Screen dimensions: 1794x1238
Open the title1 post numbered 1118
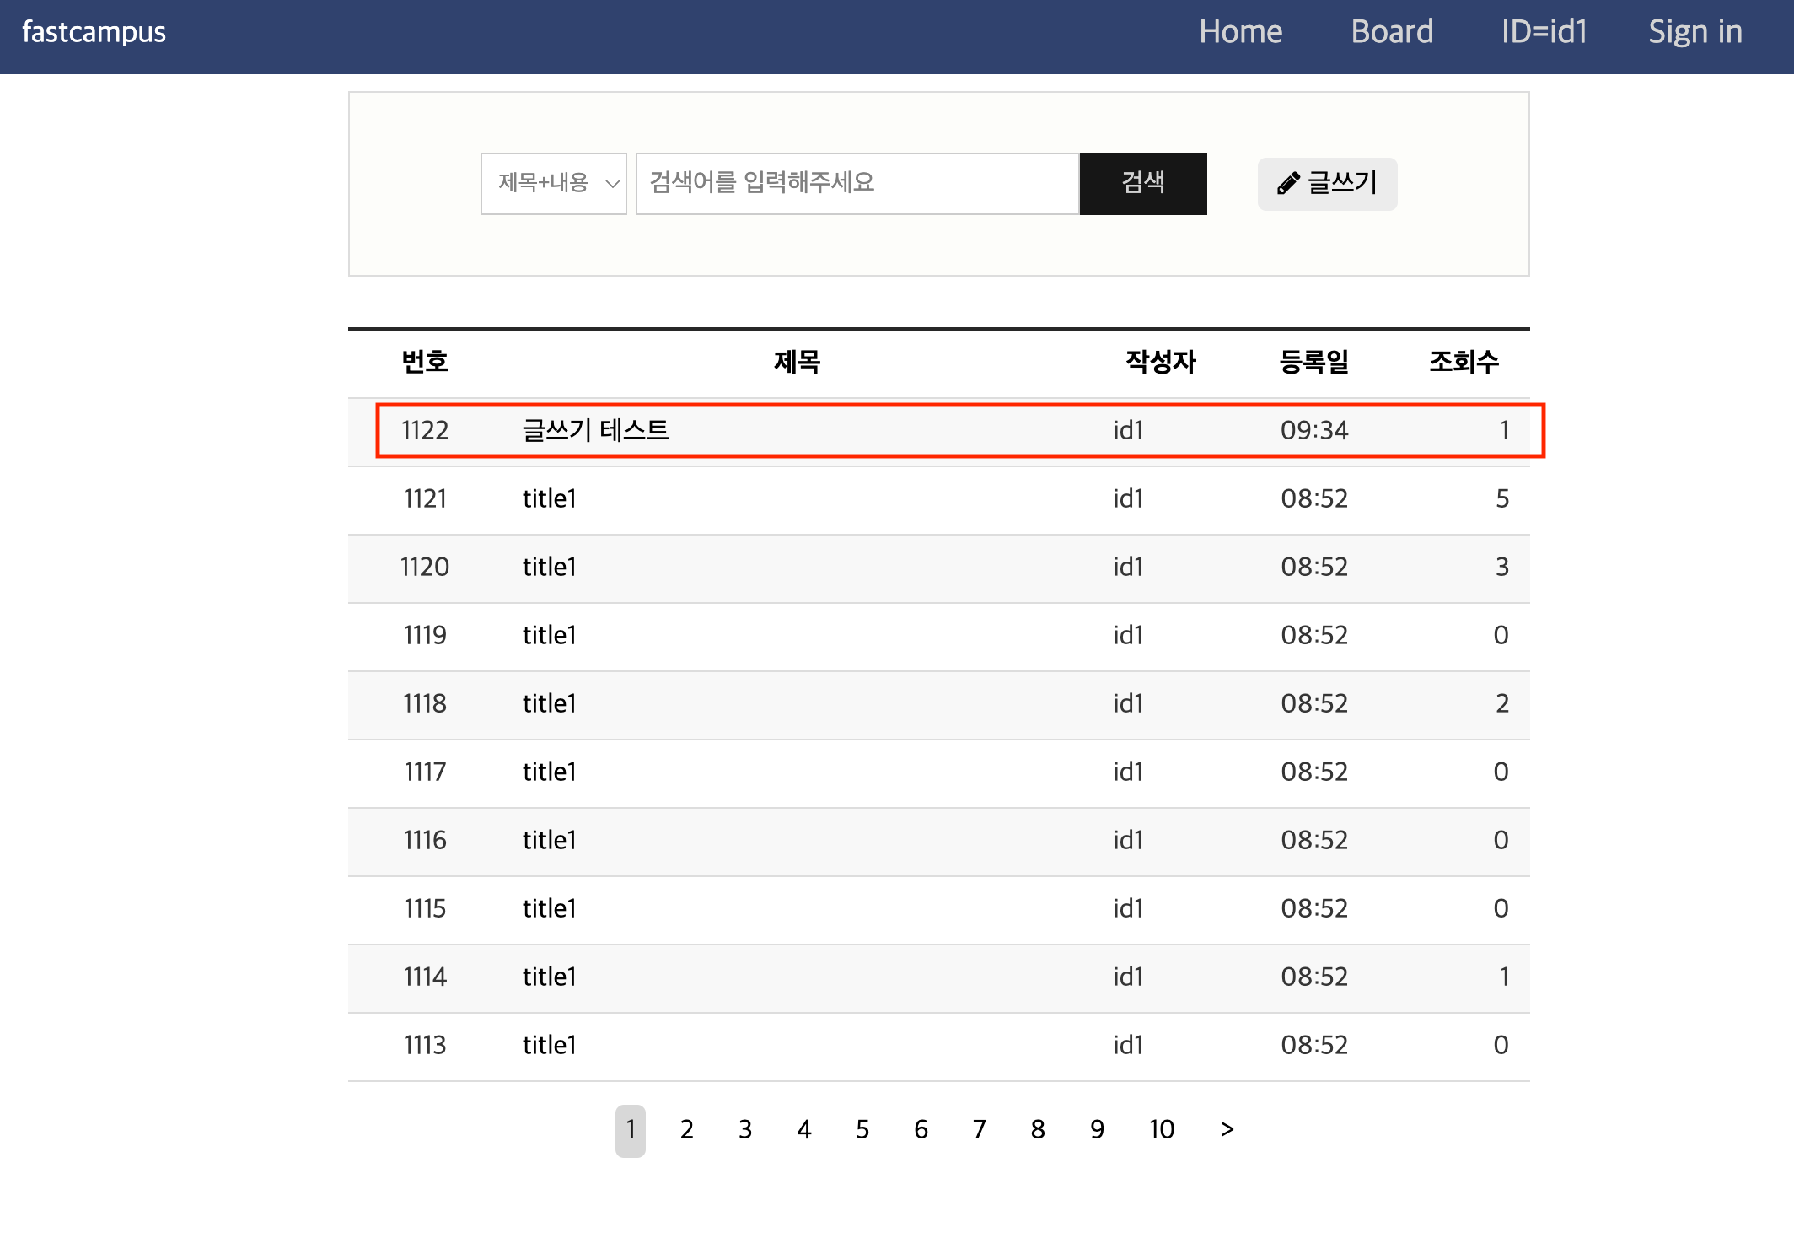[549, 703]
